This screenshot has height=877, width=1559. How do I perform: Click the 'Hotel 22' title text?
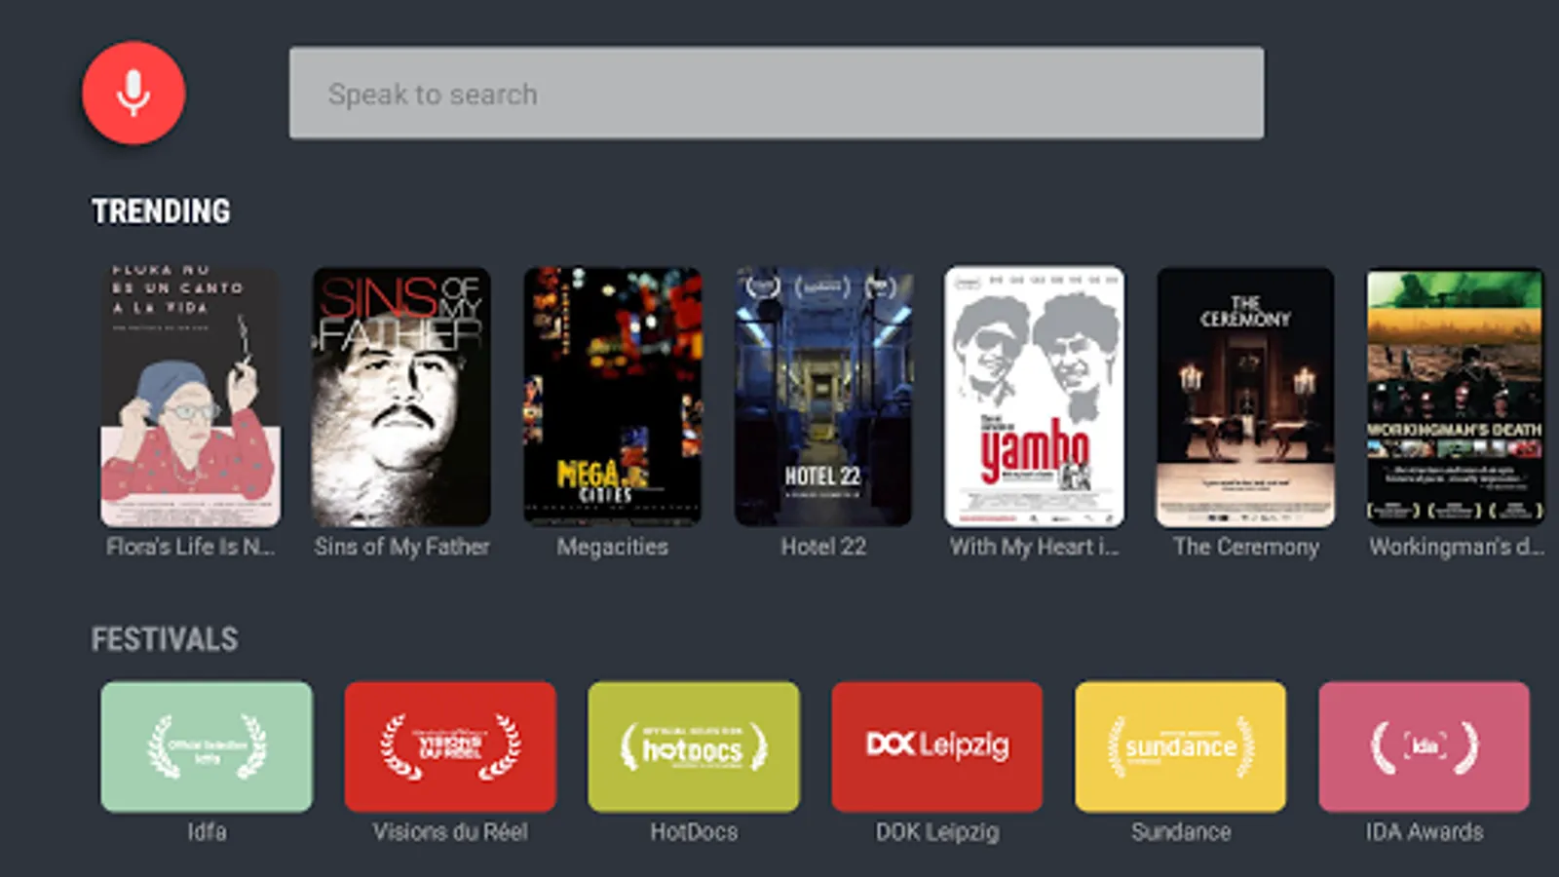click(823, 547)
